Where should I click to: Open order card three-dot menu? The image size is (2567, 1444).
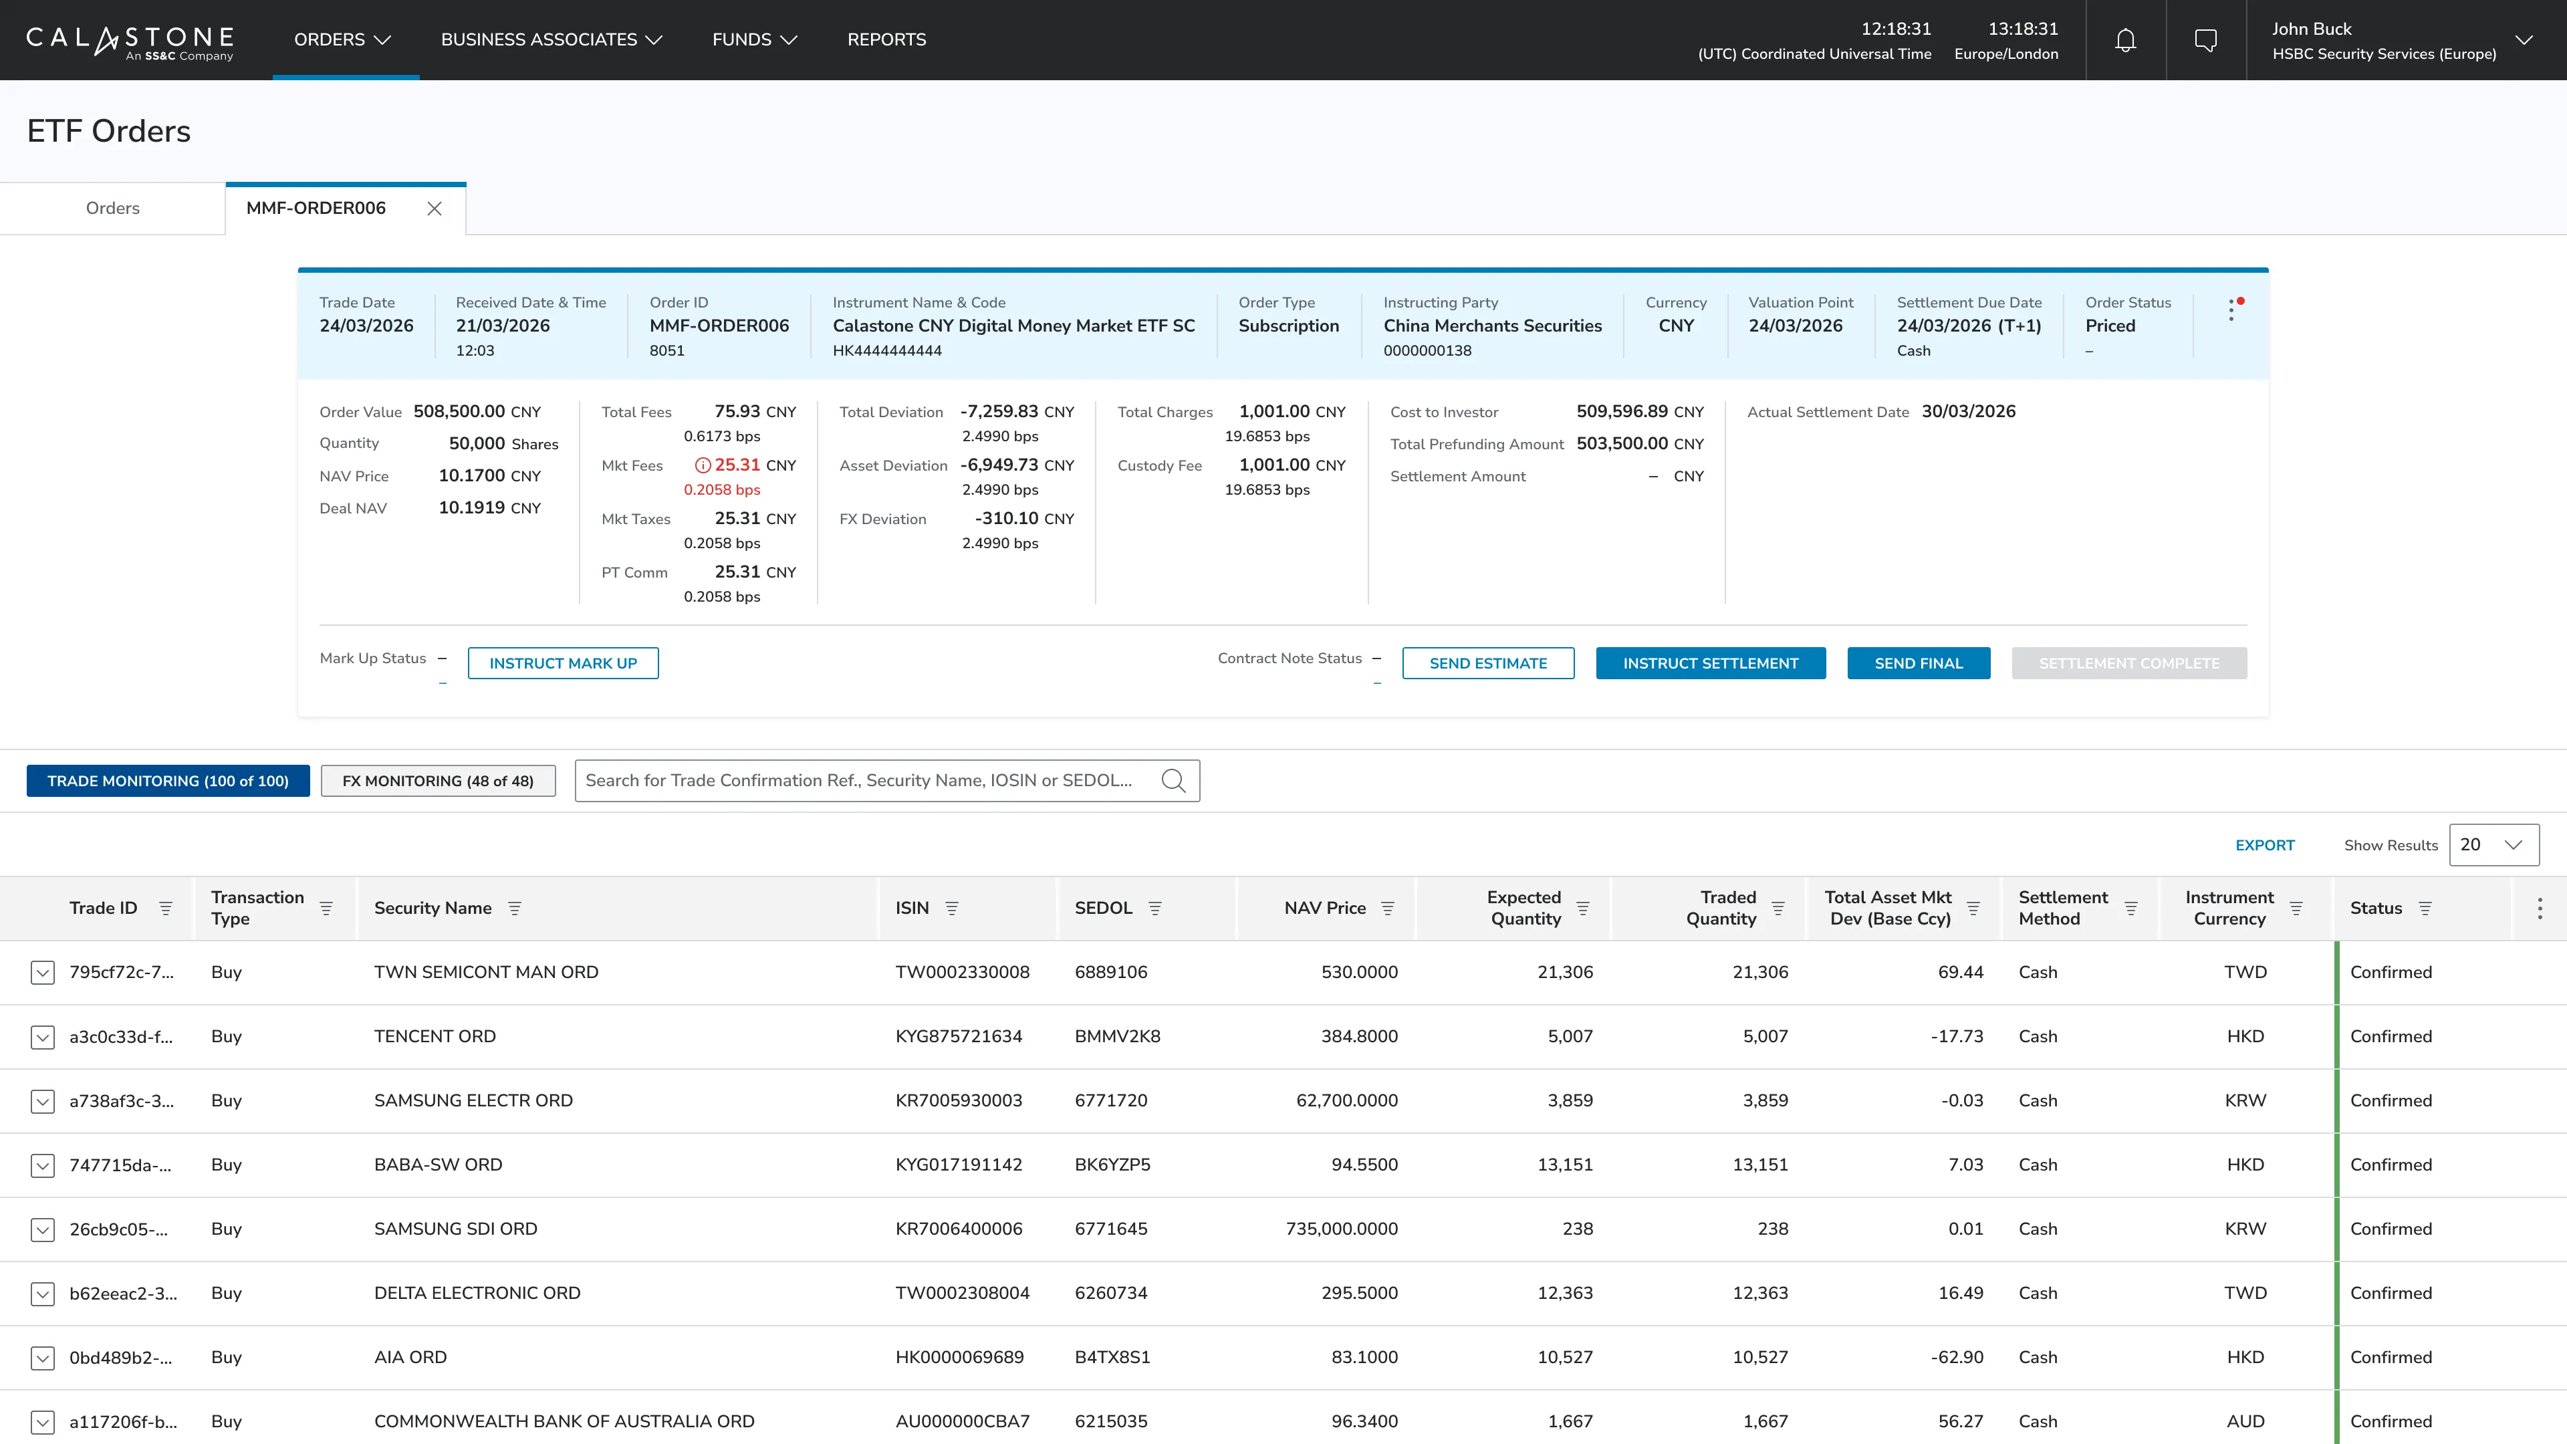pyautogui.click(x=2232, y=310)
